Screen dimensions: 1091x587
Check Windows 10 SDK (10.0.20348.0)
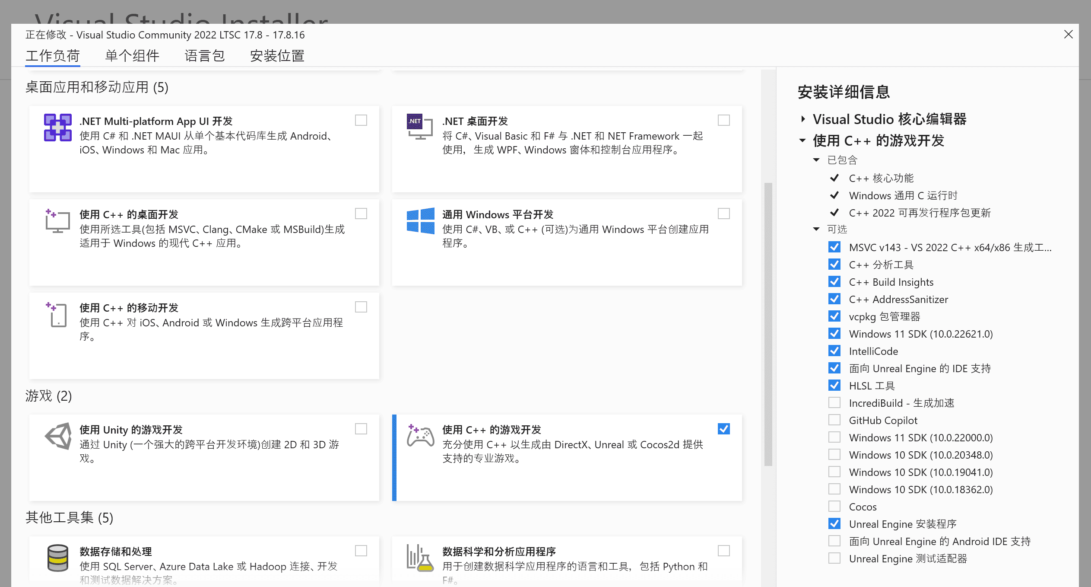point(834,454)
